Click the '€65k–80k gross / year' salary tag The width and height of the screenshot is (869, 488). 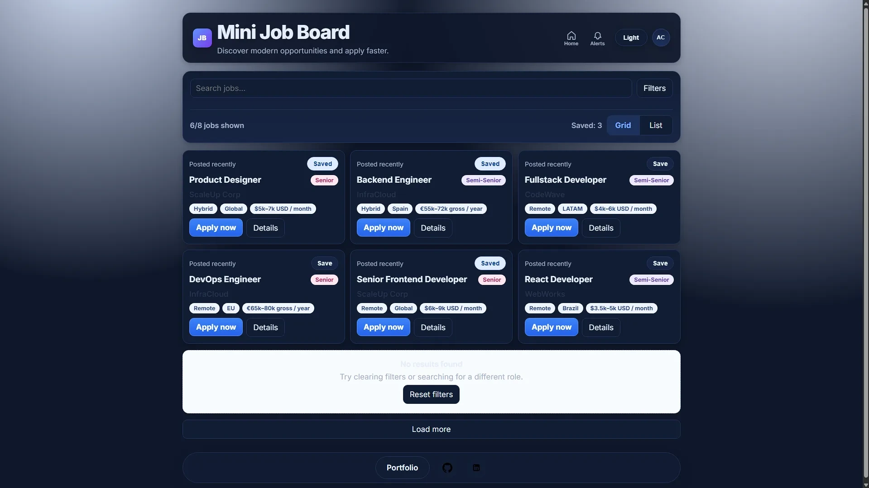click(x=278, y=308)
